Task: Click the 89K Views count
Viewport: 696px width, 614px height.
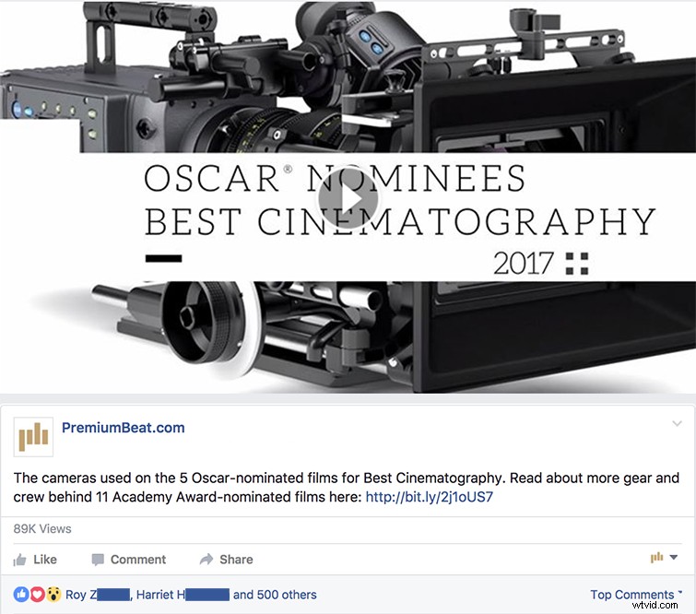Action: point(42,529)
